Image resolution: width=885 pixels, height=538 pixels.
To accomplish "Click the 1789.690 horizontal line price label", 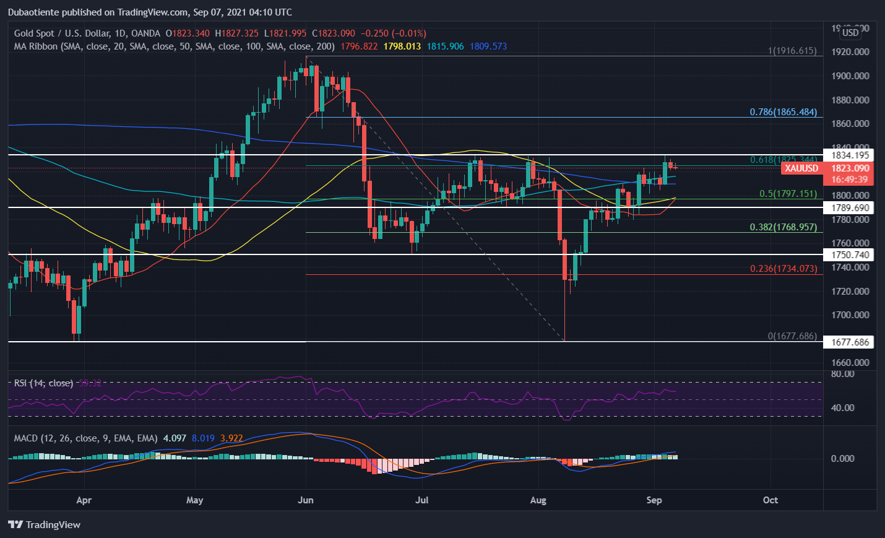I will (x=850, y=208).
